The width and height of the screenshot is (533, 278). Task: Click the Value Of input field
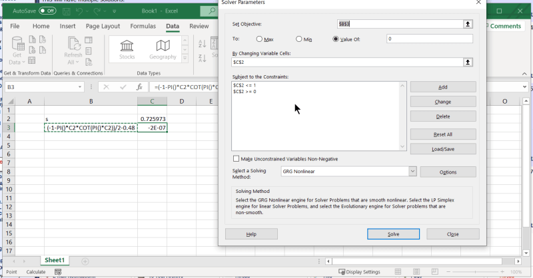click(x=429, y=39)
